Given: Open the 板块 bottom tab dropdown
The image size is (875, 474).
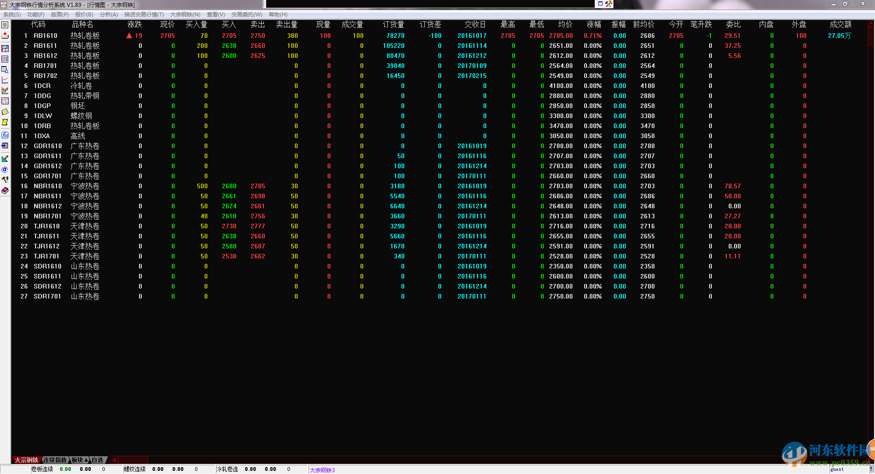Looking at the screenshot, I should pyautogui.click(x=79, y=460).
